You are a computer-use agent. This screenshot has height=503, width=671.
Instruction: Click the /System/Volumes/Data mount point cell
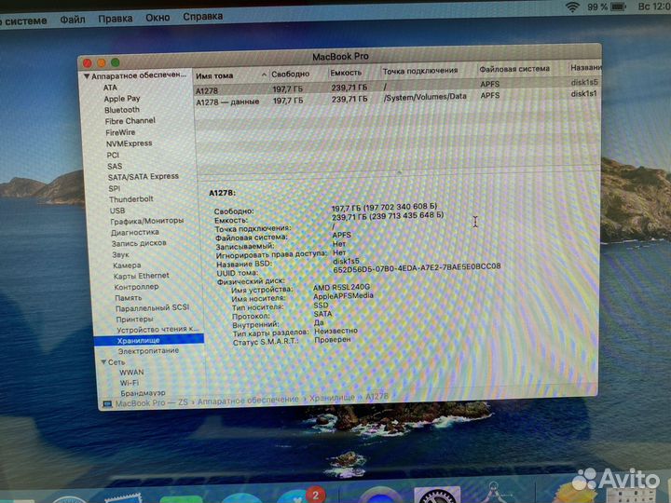click(x=425, y=97)
